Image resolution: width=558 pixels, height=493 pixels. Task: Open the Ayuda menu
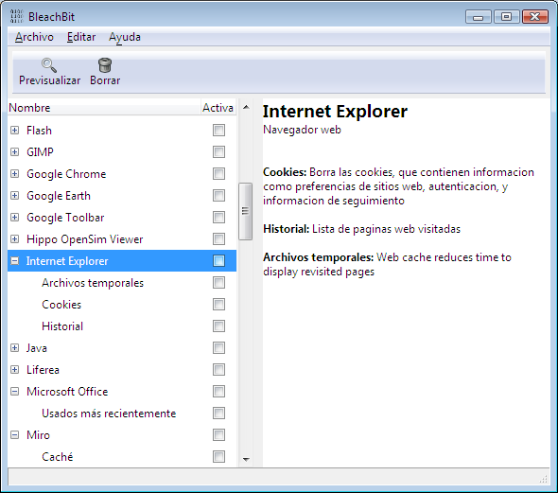click(x=125, y=37)
